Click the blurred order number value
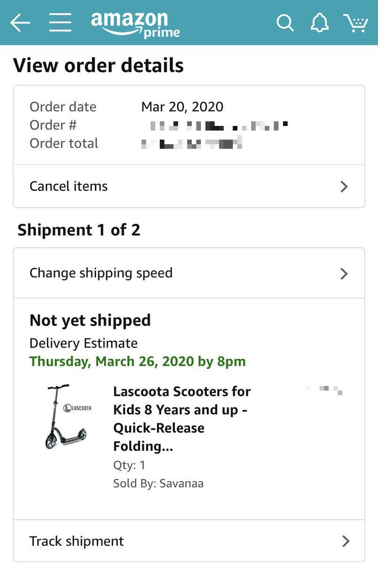The width and height of the screenshot is (378, 564). [x=218, y=125]
